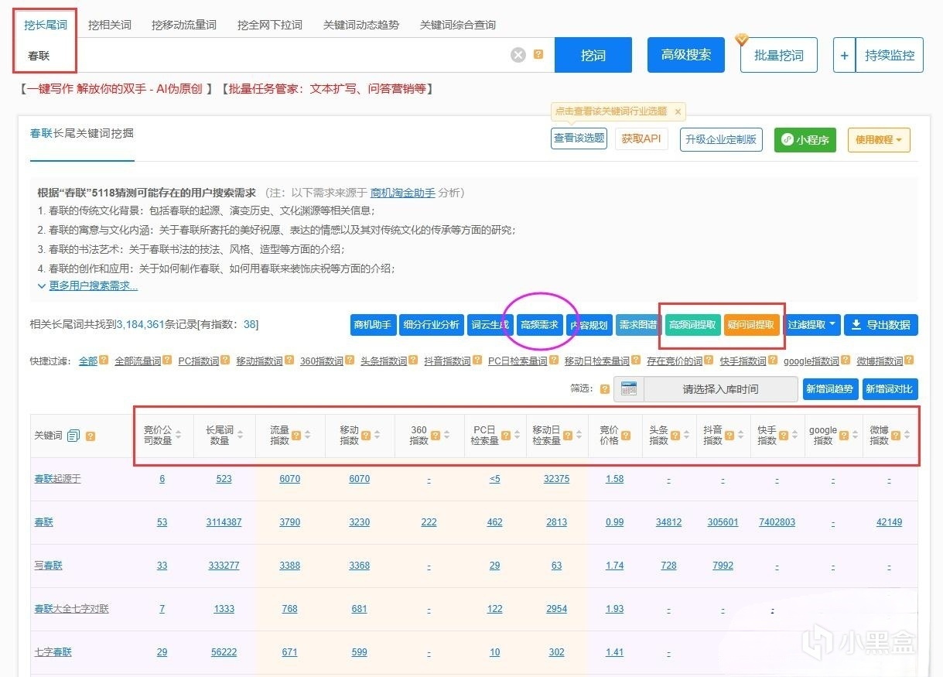Screen dimensions: 943x677
Task: Click the 获取API button
Action: (641, 139)
